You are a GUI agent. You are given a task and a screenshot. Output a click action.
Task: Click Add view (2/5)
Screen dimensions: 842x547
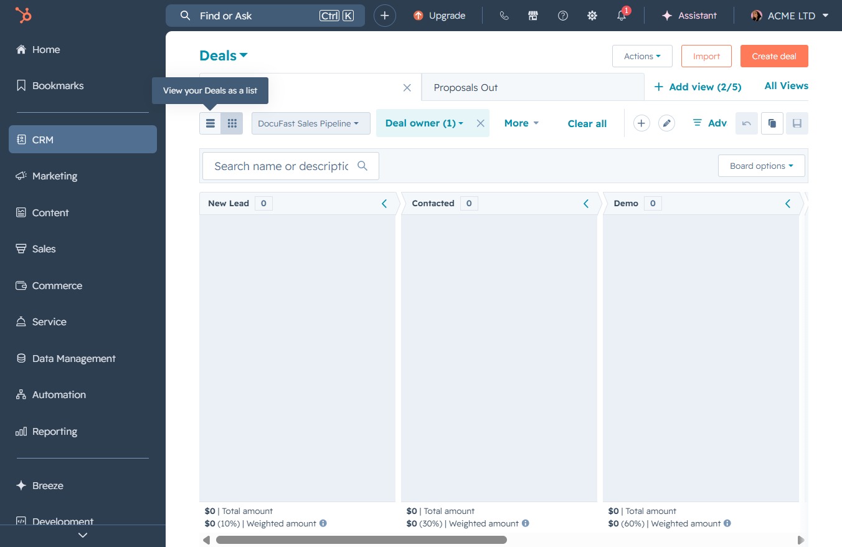[698, 87]
